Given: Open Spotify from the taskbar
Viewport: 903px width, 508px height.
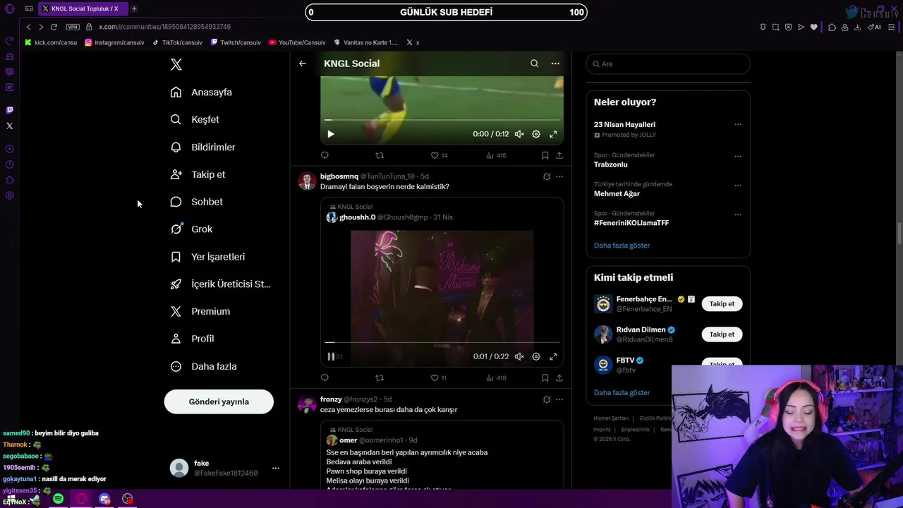Looking at the screenshot, I should 59,499.
